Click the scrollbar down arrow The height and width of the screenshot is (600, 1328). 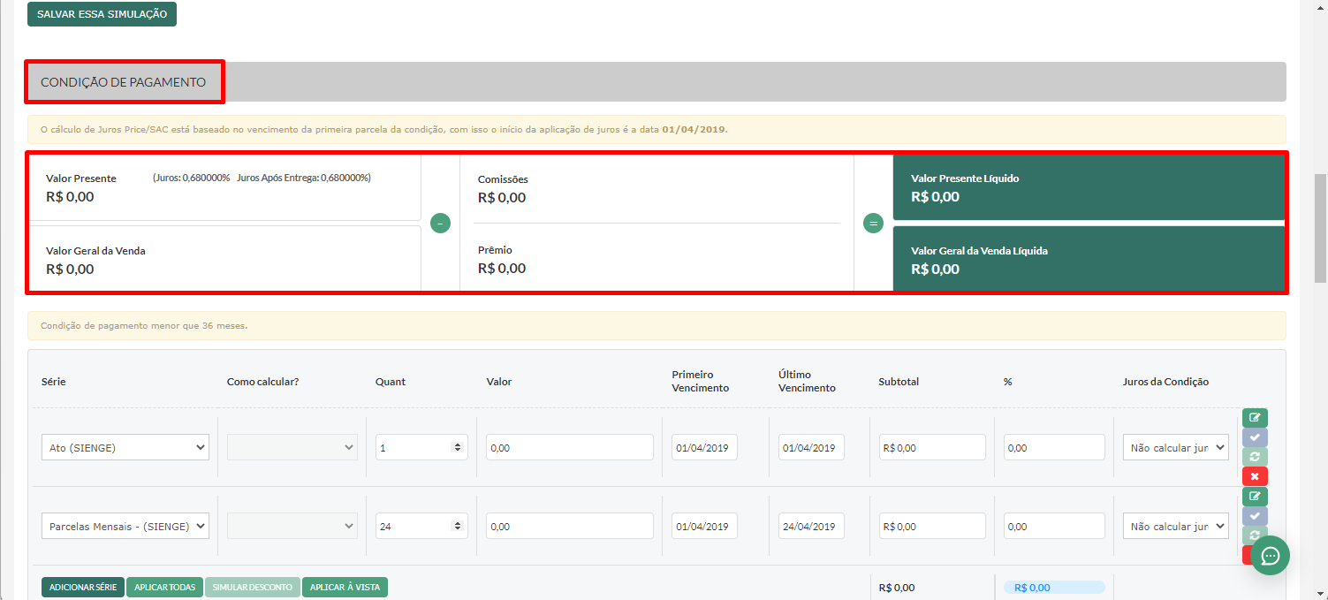[1320, 593]
